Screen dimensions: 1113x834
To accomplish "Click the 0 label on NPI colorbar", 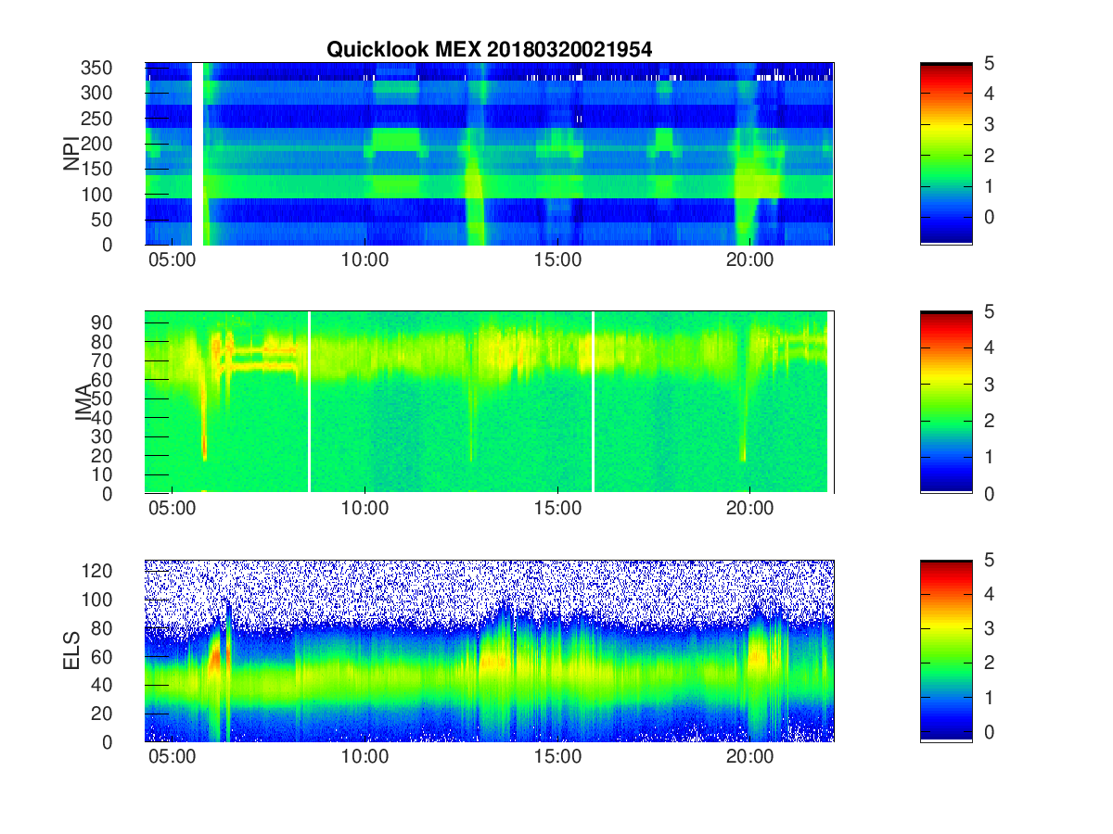I will [x=989, y=216].
